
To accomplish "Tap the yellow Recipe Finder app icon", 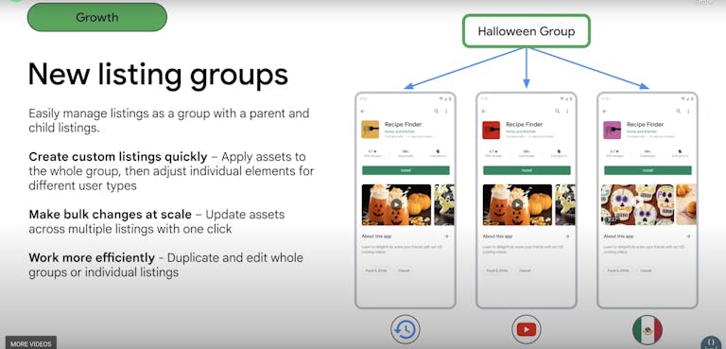I will pos(370,130).
